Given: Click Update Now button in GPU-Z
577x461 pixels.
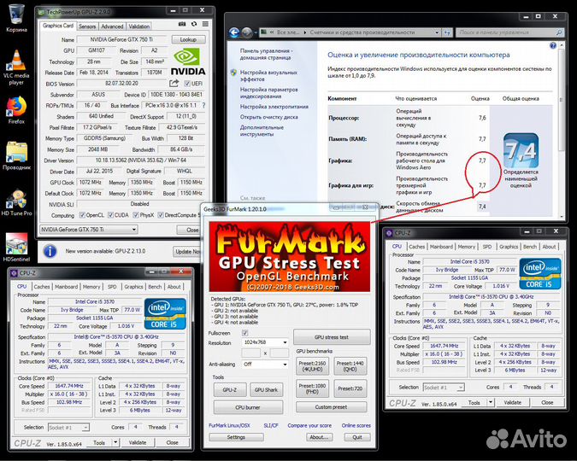Looking at the screenshot, I should coord(188,252).
